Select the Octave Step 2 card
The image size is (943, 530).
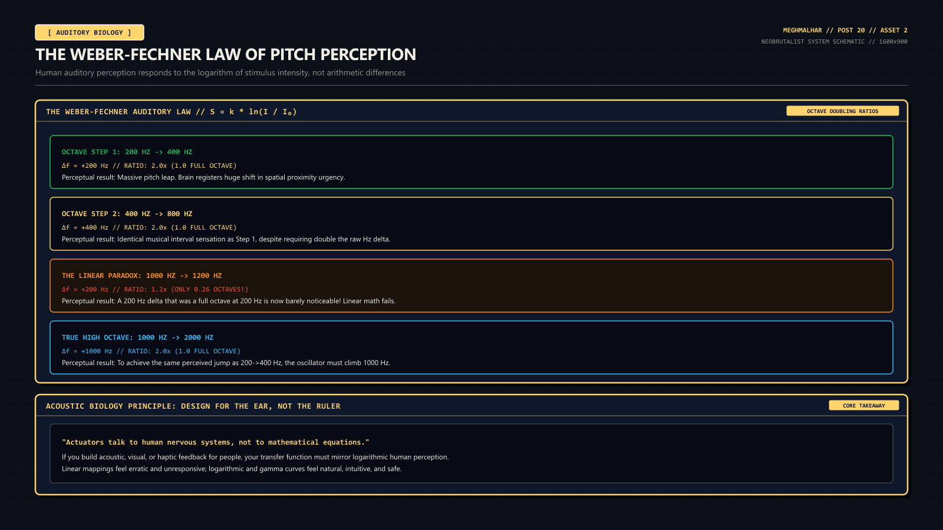[471, 224]
